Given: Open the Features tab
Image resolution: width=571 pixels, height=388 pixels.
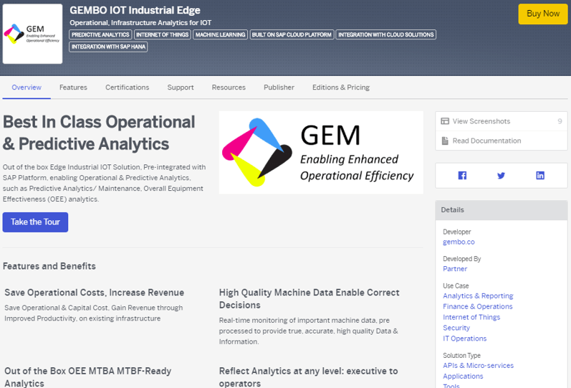Looking at the screenshot, I should coord(73,87).
